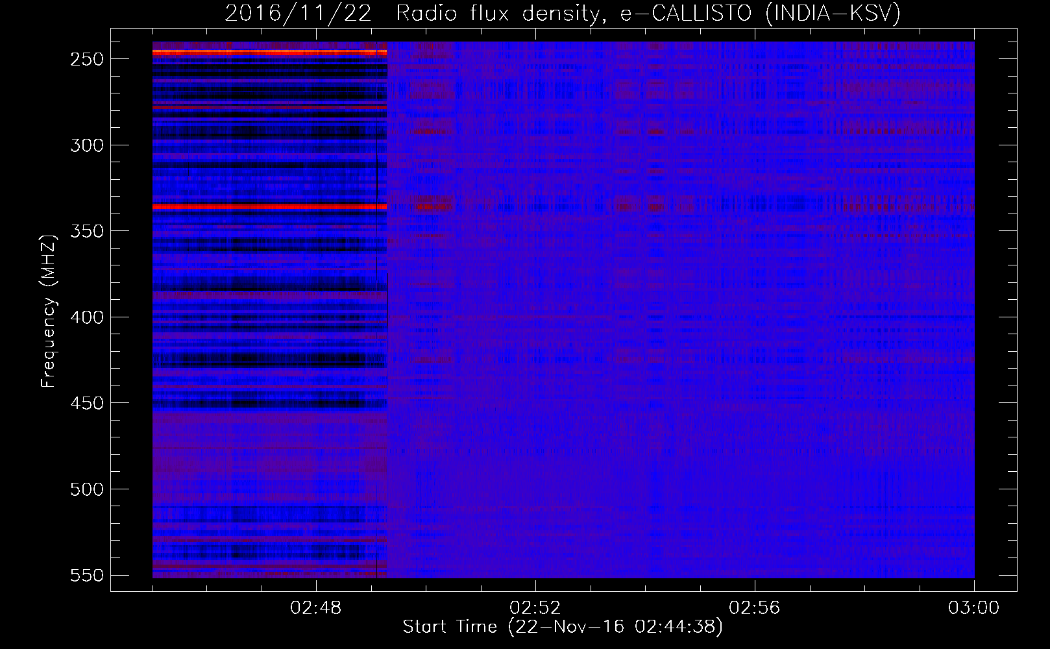This screenshot has height=649, width=1050.
Task: Click the 500 frequency tick label
Action: [x=87, y=489]
